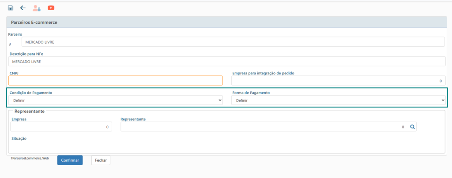
Task: Click the TParceirosEcommerce_Web label
Action: pyautogui.click(x=30, y=157)
